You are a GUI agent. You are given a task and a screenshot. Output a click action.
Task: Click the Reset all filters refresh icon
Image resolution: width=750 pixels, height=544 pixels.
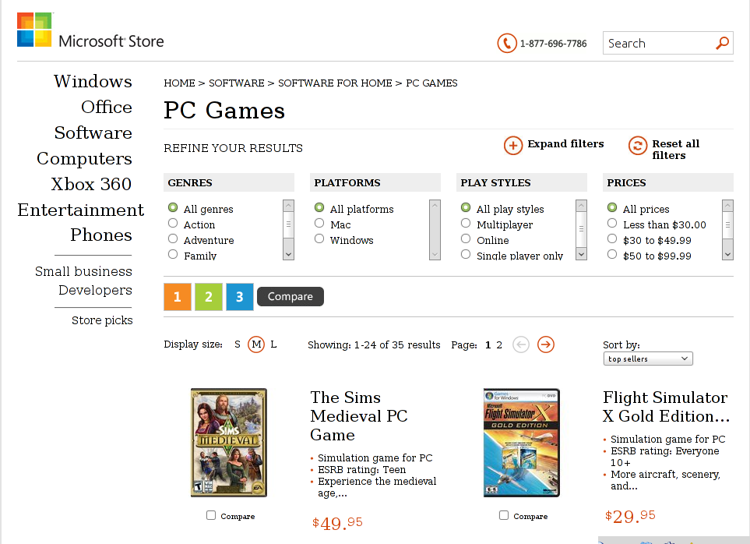point(638,145)
